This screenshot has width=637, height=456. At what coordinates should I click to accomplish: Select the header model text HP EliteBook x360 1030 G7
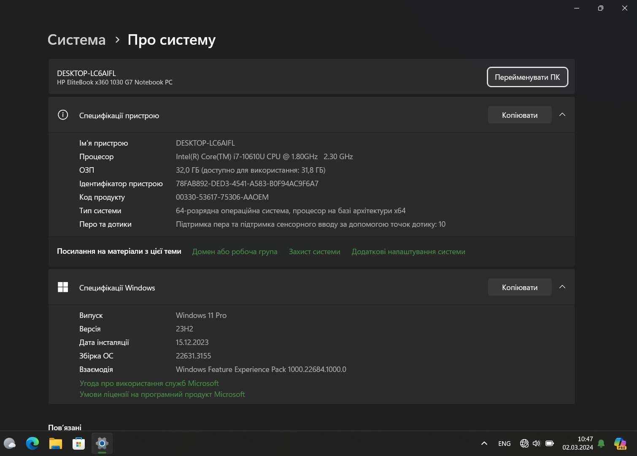pos(115,82)
